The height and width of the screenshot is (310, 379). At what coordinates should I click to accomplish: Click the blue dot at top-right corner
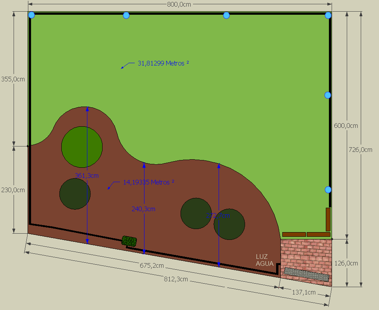pos(328,15)
